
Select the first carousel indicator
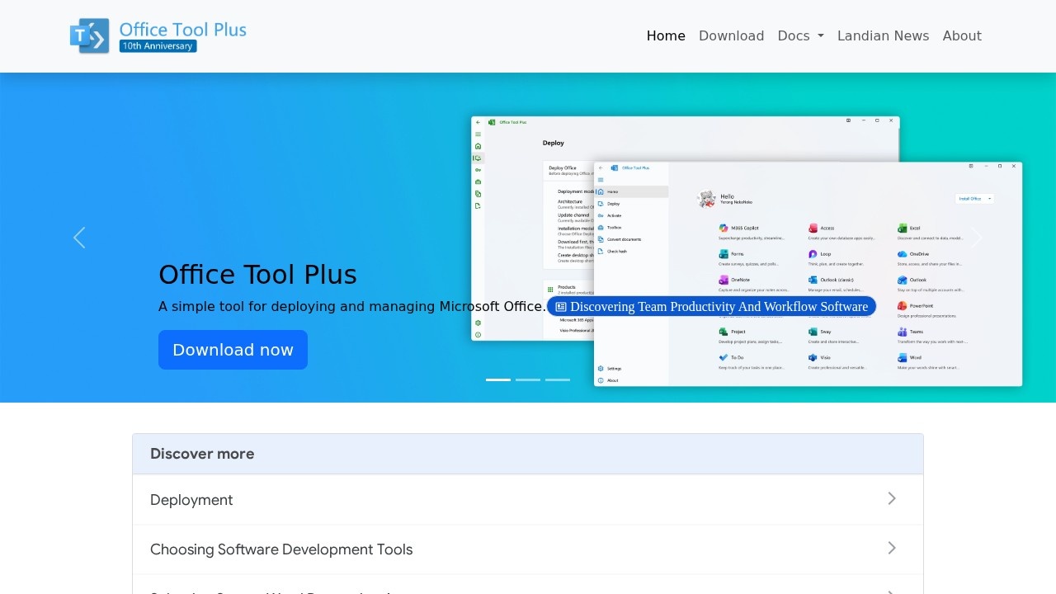pos(498,379)
